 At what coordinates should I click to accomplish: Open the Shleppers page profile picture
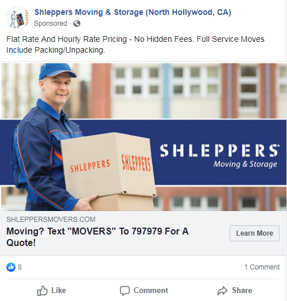pyautogui.click(x=18, y=18)
